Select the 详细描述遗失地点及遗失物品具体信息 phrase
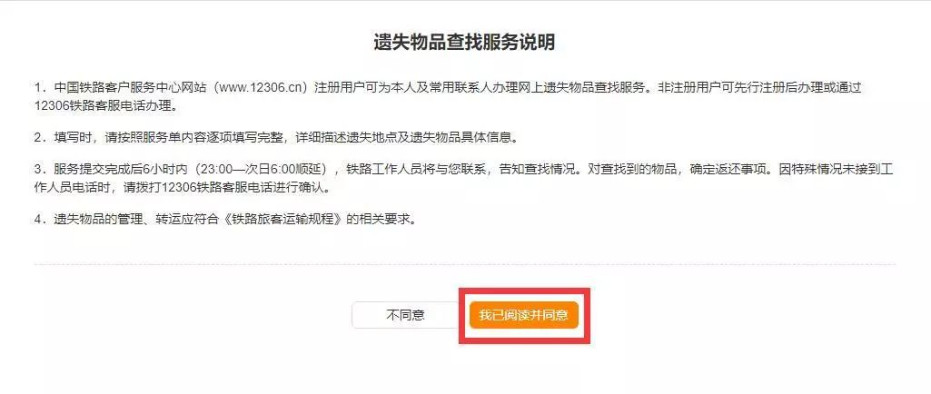Viewport: 931px width, 394px height. click(x=402, y=138)
